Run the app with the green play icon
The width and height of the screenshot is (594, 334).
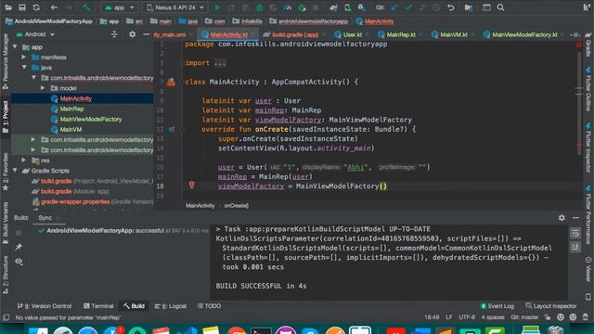[217, 7]
